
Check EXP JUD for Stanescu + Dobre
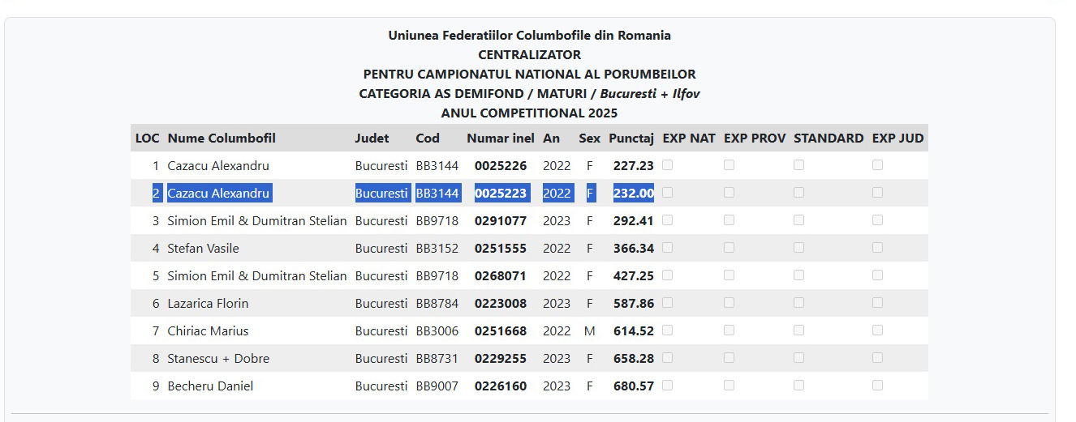(877, 358)
